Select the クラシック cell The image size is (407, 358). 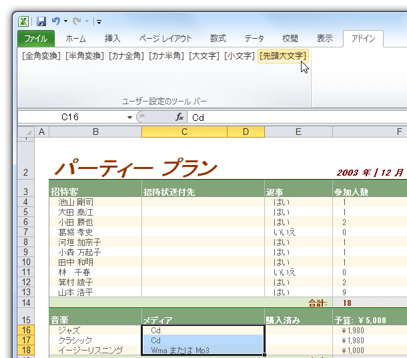(x=95, y=340)
